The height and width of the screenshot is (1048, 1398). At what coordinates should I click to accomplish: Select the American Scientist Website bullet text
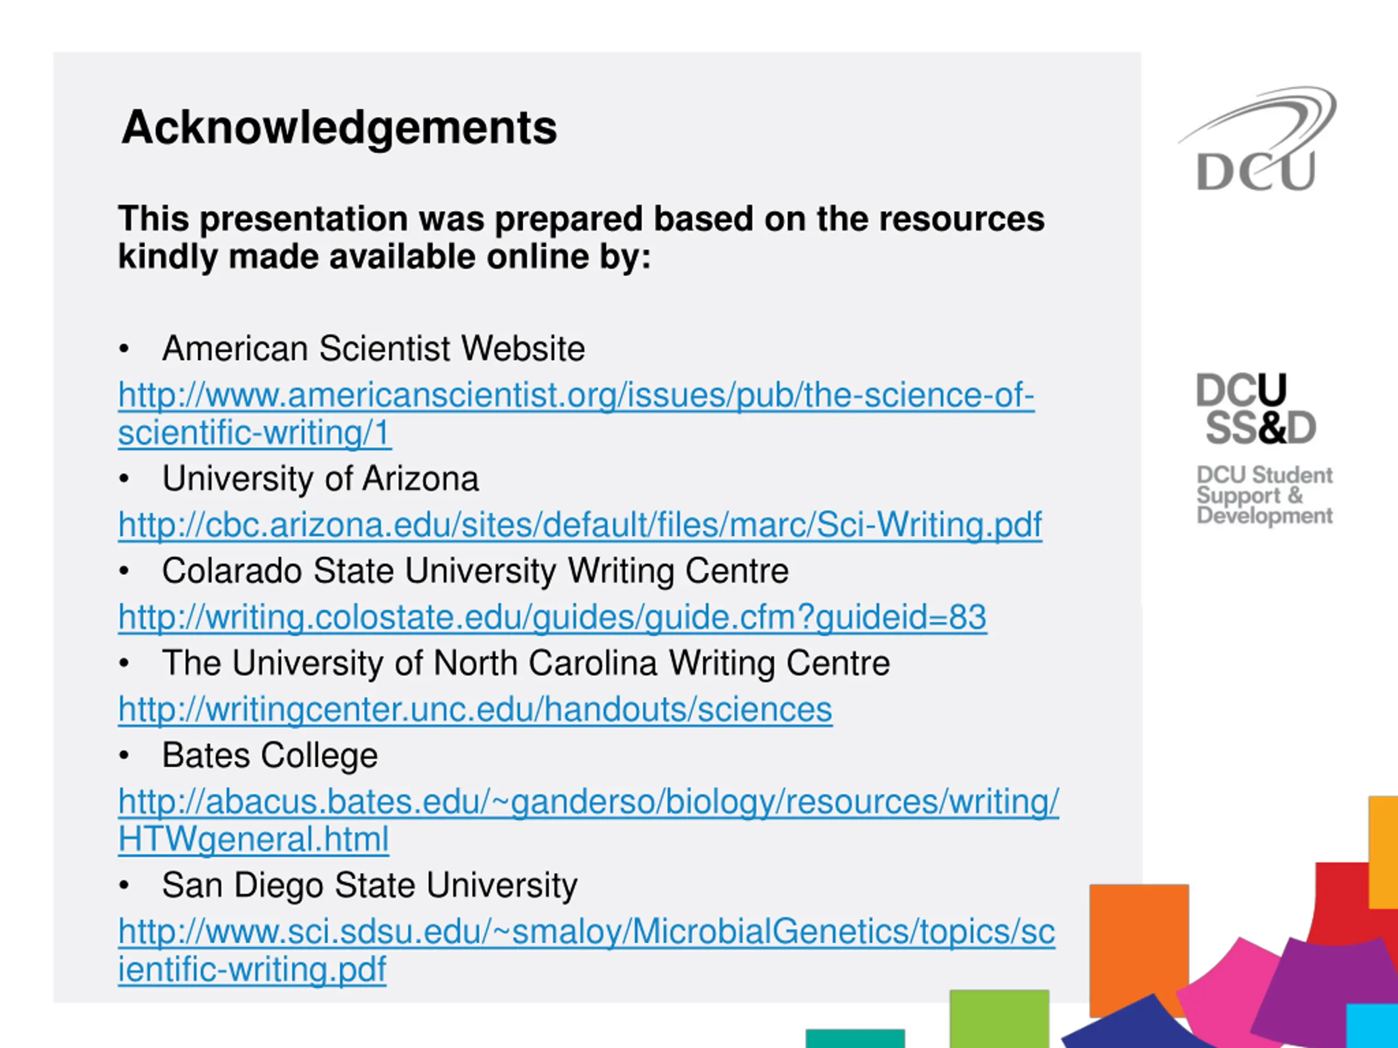coord(374,349)
